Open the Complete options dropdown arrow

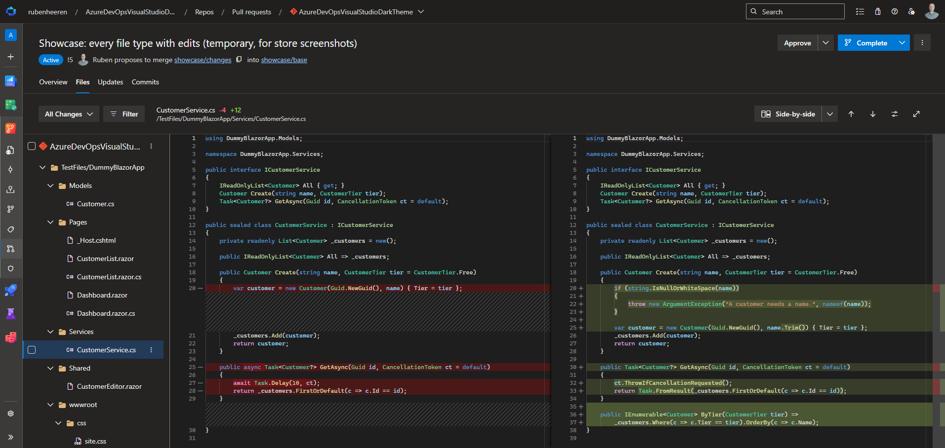pos(902,43)
